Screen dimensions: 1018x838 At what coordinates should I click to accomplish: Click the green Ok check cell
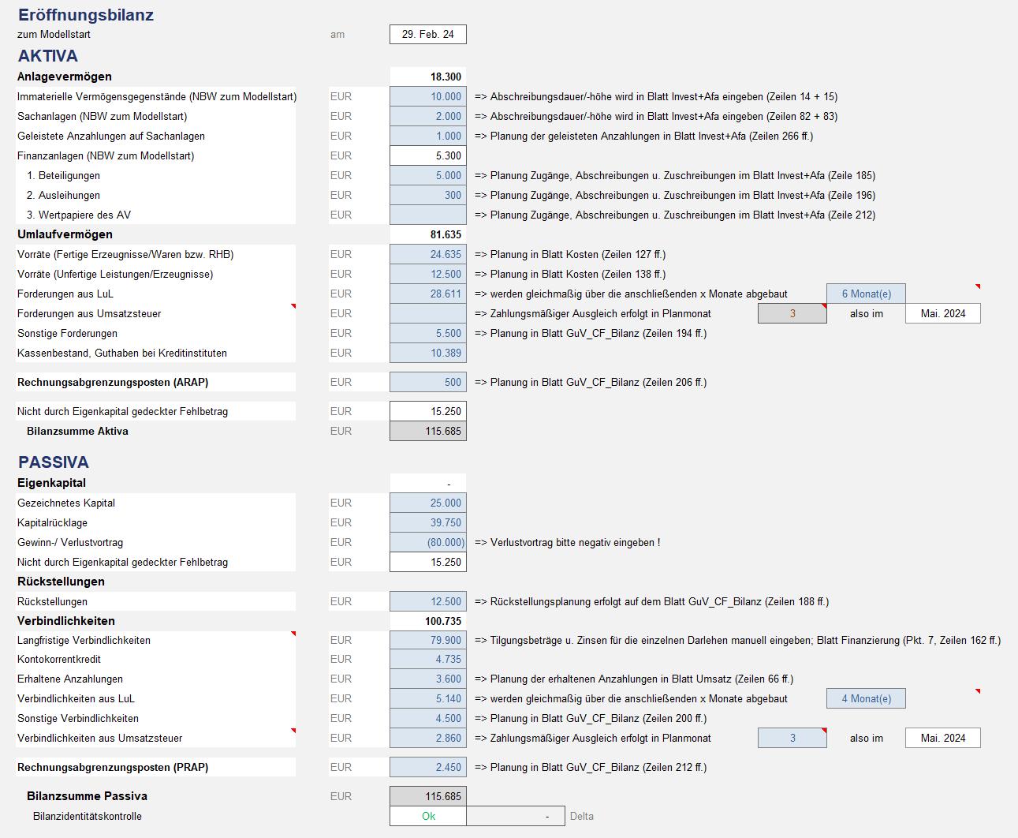[x=428, y=816]
